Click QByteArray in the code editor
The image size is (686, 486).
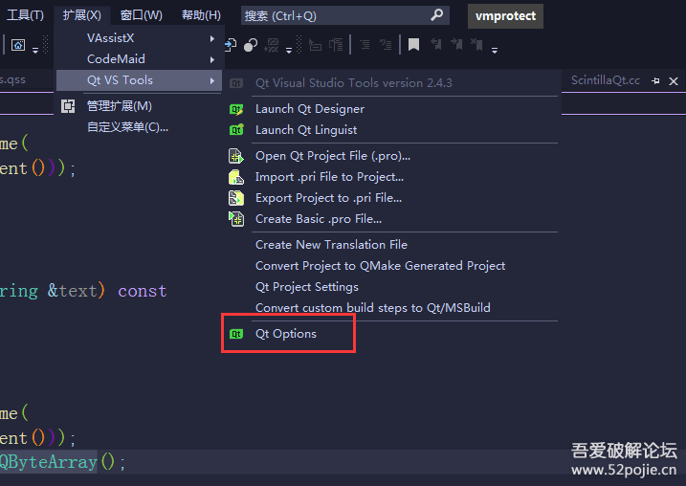click(x=48, y=462)
